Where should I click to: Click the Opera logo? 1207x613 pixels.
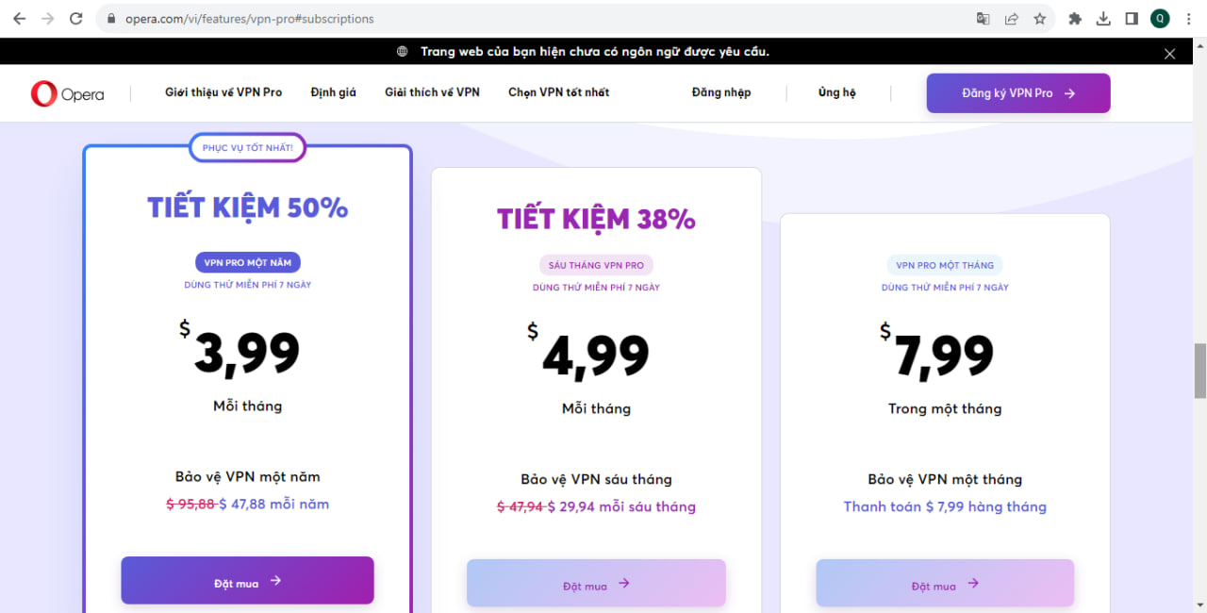pos(68,93)
